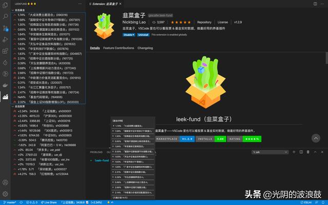Screen dimensions: 328x205
Task: Select fund 天弘安康颐养混合A (420009)
Action: click(48, 63)
